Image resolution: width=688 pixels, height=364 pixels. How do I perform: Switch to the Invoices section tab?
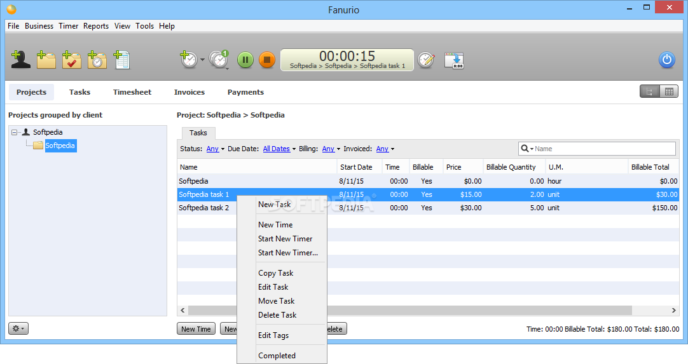pos(189,92)
